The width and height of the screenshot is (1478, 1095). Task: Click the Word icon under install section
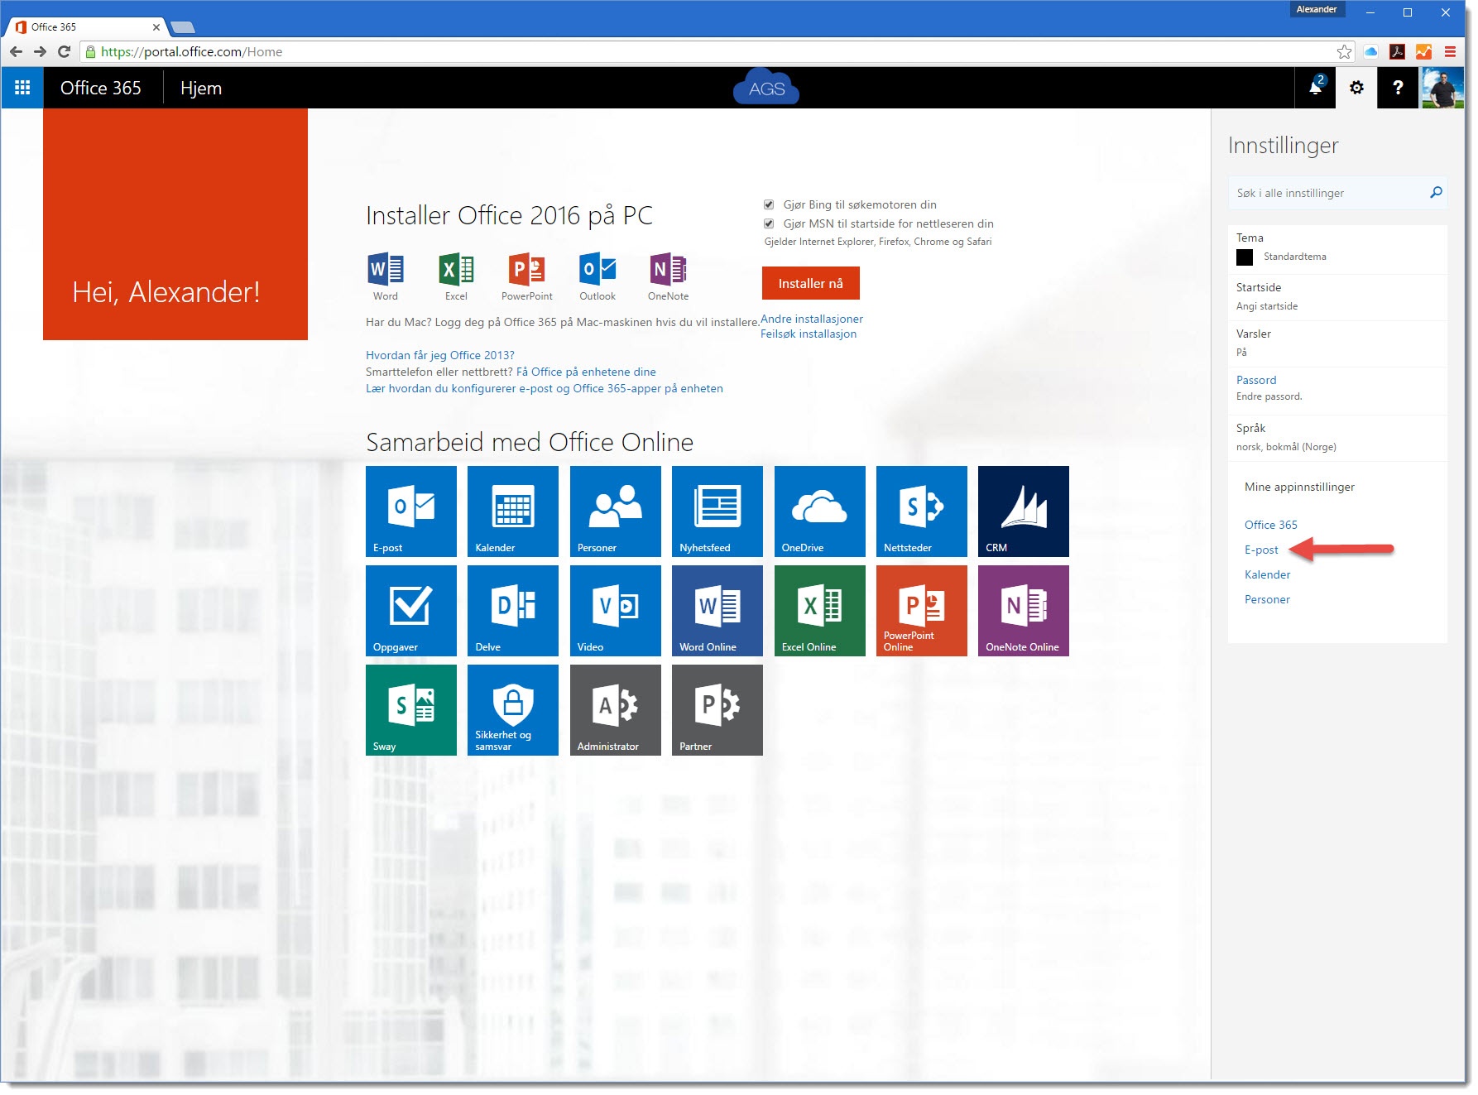[386, 270]
